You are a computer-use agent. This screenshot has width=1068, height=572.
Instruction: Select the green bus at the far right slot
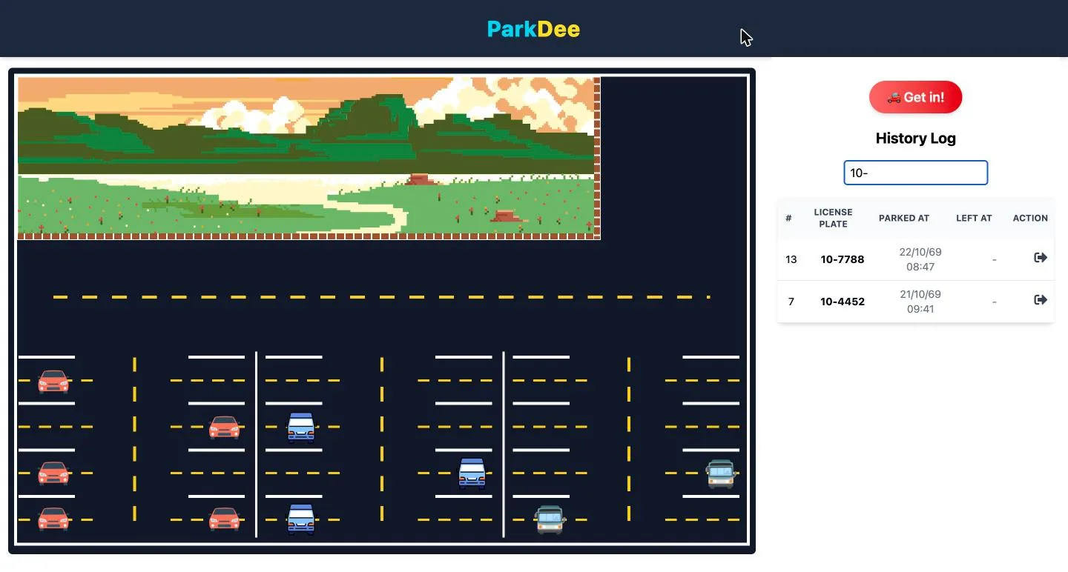720,473
